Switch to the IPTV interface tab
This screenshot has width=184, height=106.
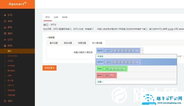coord(47,17)
